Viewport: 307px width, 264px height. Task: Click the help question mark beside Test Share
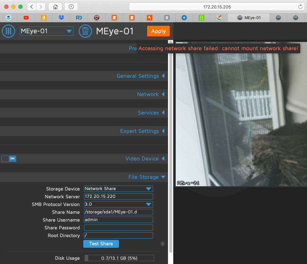(162, 244)
